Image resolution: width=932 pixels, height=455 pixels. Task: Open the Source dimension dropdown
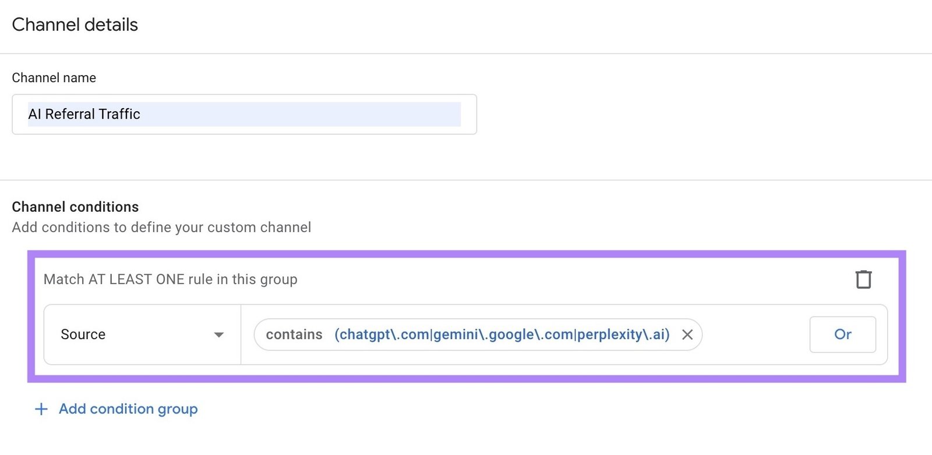point(142,335)
